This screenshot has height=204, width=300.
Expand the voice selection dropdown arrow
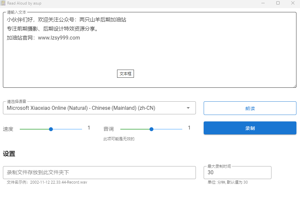[188, 108]
